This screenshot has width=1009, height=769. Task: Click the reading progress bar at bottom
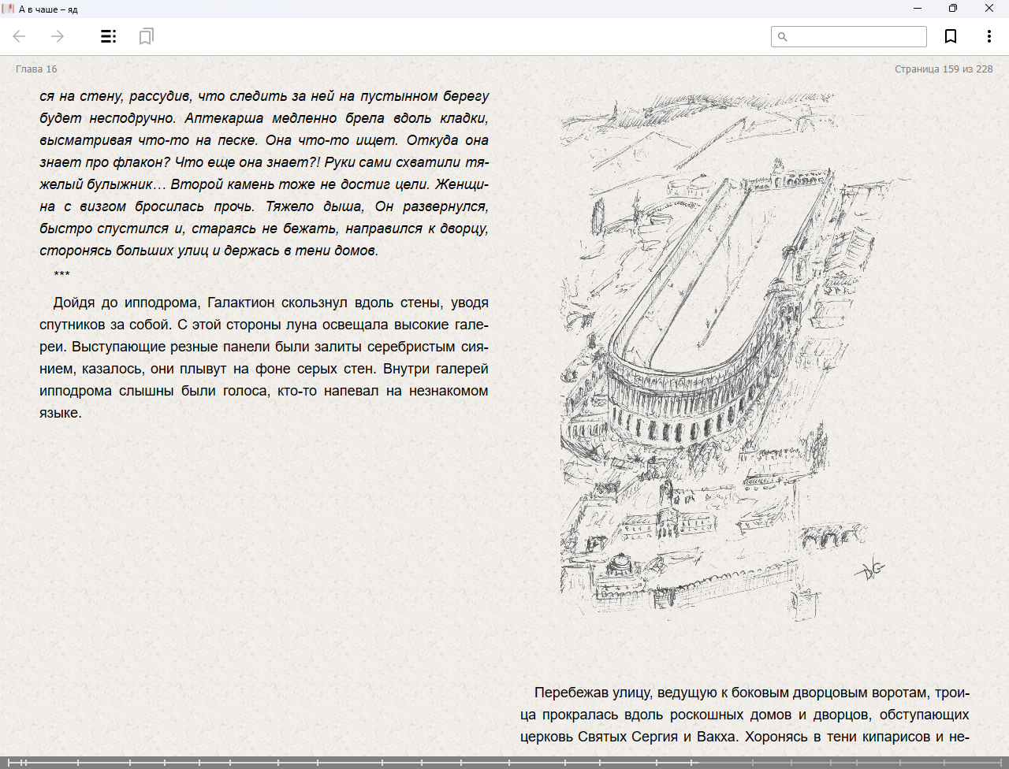(504, 762)
